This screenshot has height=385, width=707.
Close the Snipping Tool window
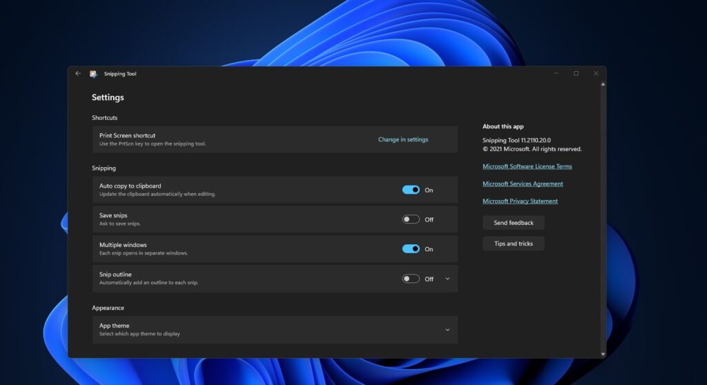pos(596,73)
